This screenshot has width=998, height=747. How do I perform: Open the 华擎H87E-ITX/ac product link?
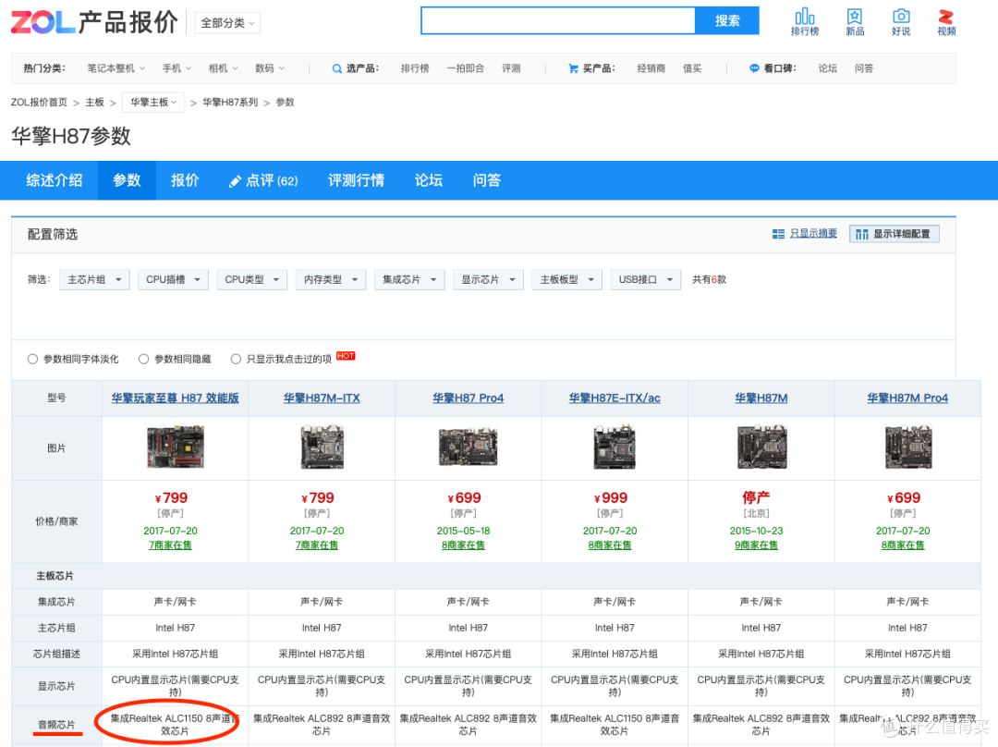click(615, 398)
